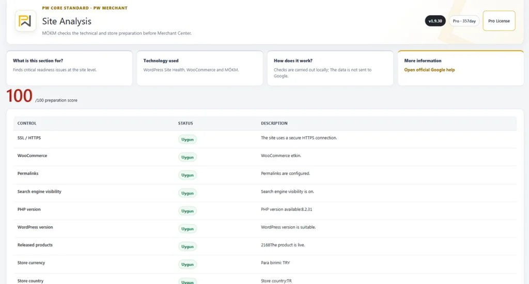Click 'PHP version available:8.2.31' description

[x=286, y=210]
